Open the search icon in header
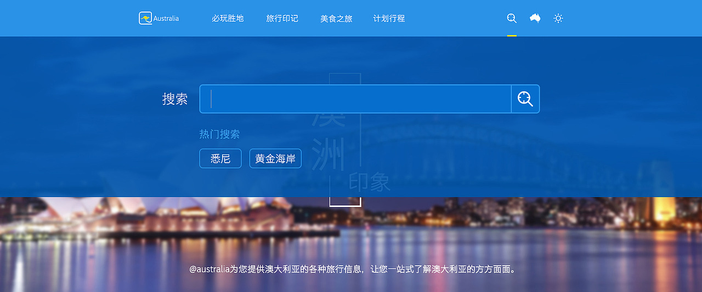The height and width of the screenshot is (292, 702). pyautogui.click(x=512, y=18)
